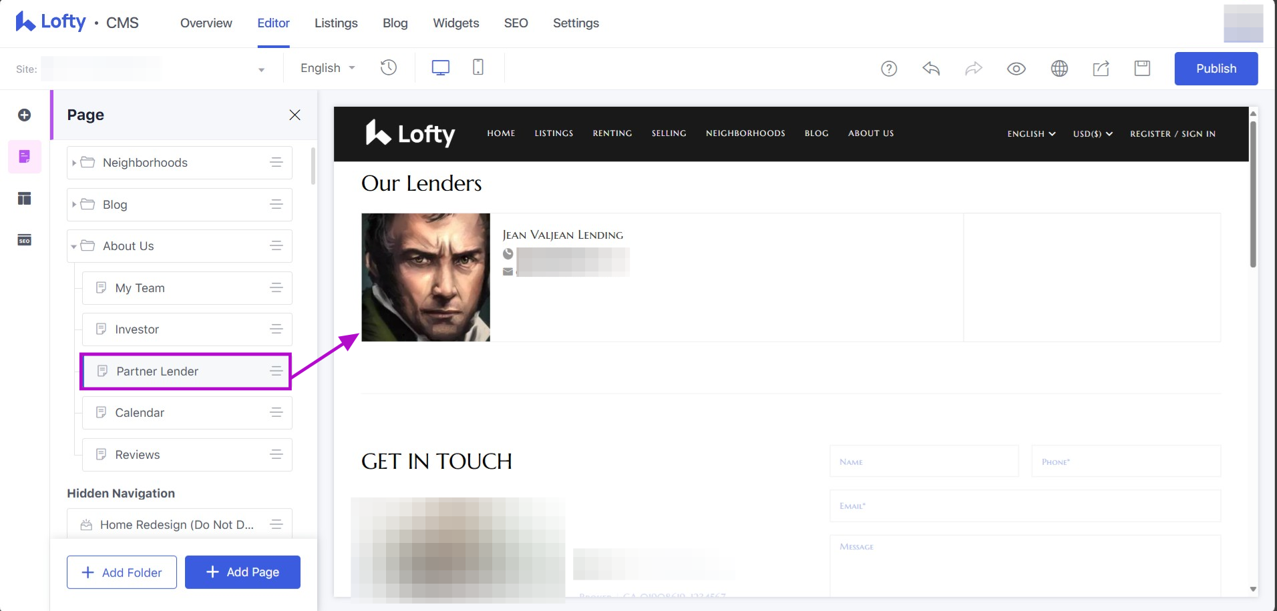
Task: Switch to desktop preview mode
Action: (x=440, y=67)
